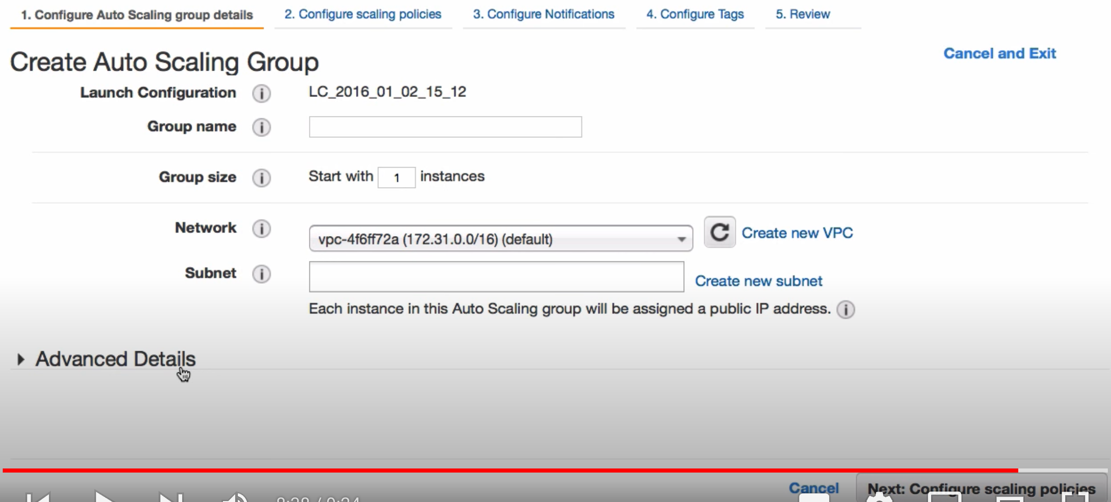Click the Launch Configuration info icon

click(x=261, y=93)
